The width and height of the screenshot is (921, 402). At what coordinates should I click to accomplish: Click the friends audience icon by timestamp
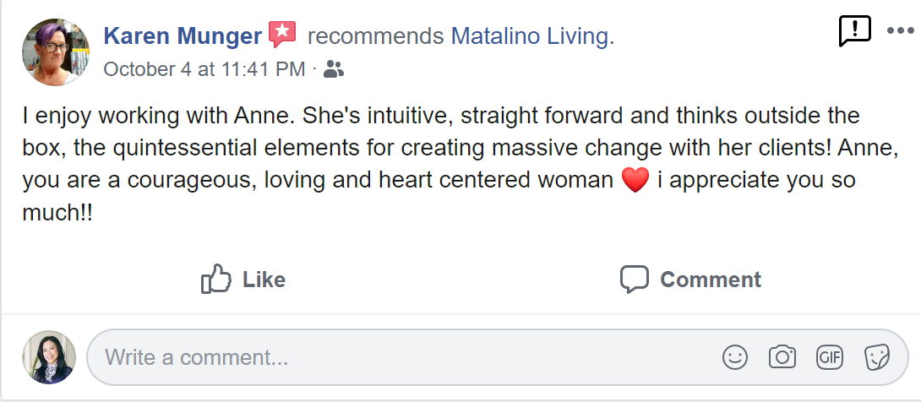coord(334,69)
